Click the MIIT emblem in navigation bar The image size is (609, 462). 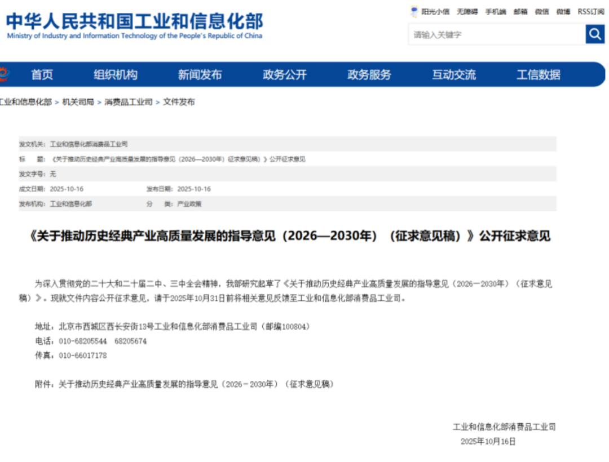(x=4, y=74)
